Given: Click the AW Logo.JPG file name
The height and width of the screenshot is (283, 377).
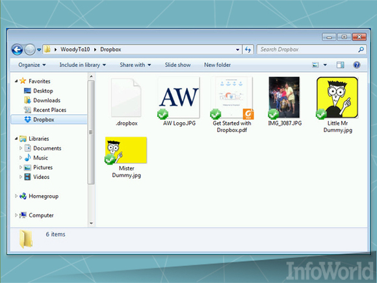Looking at the screenshot, I should click(x=179, y=124).
